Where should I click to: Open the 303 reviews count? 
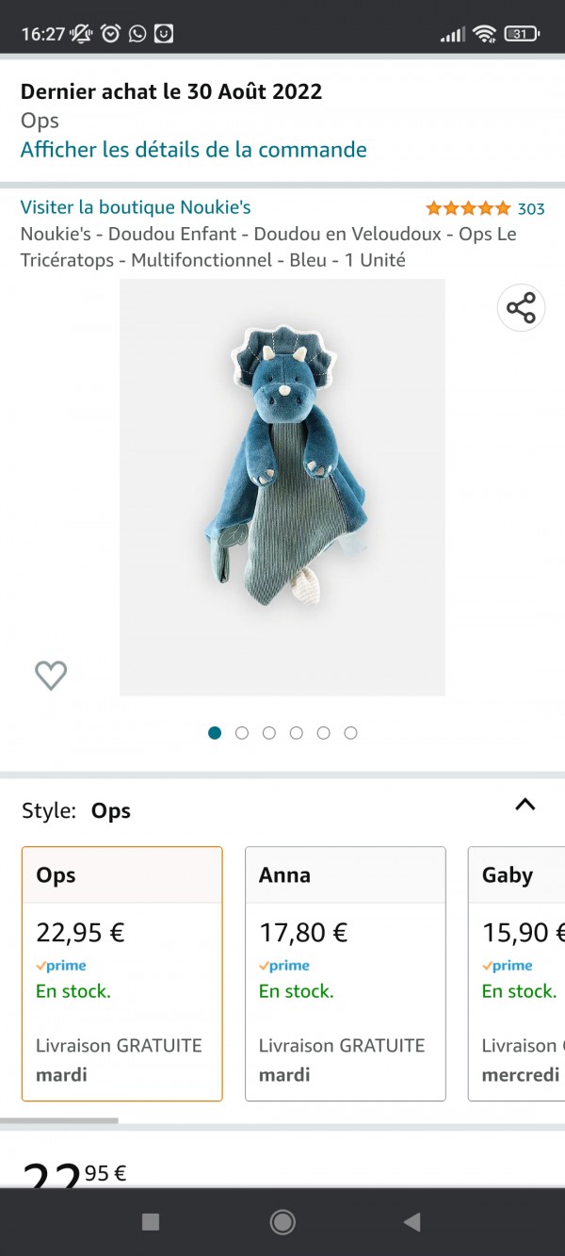click(x=531, y=209)
